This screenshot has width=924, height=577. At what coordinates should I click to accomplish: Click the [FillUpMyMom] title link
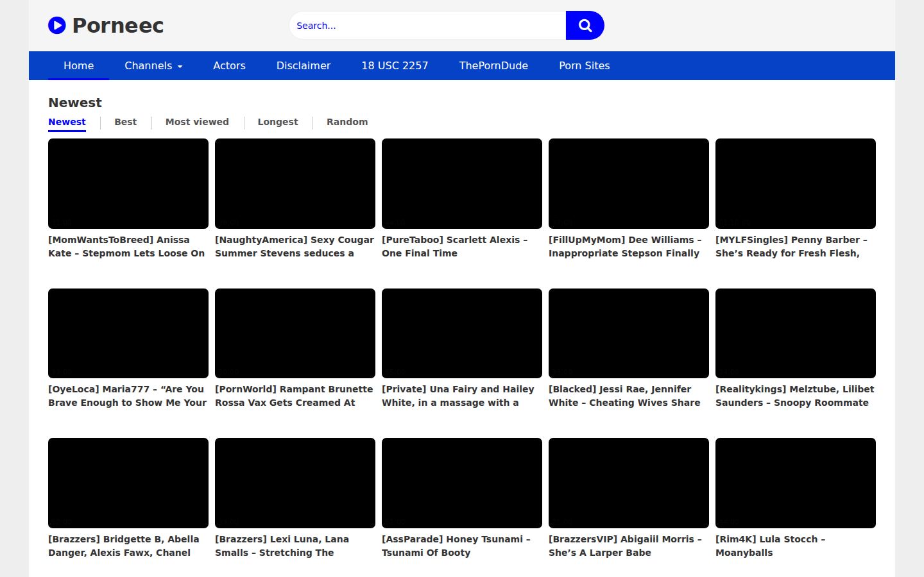626,246
